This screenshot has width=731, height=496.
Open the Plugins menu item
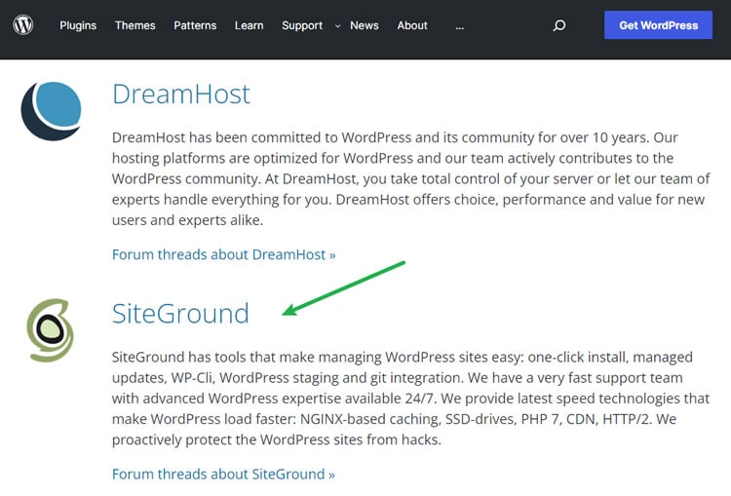pos(78,25)
